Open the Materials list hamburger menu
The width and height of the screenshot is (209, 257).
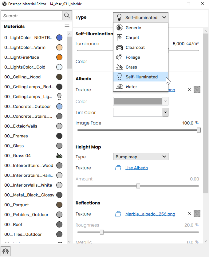[67, 26]
